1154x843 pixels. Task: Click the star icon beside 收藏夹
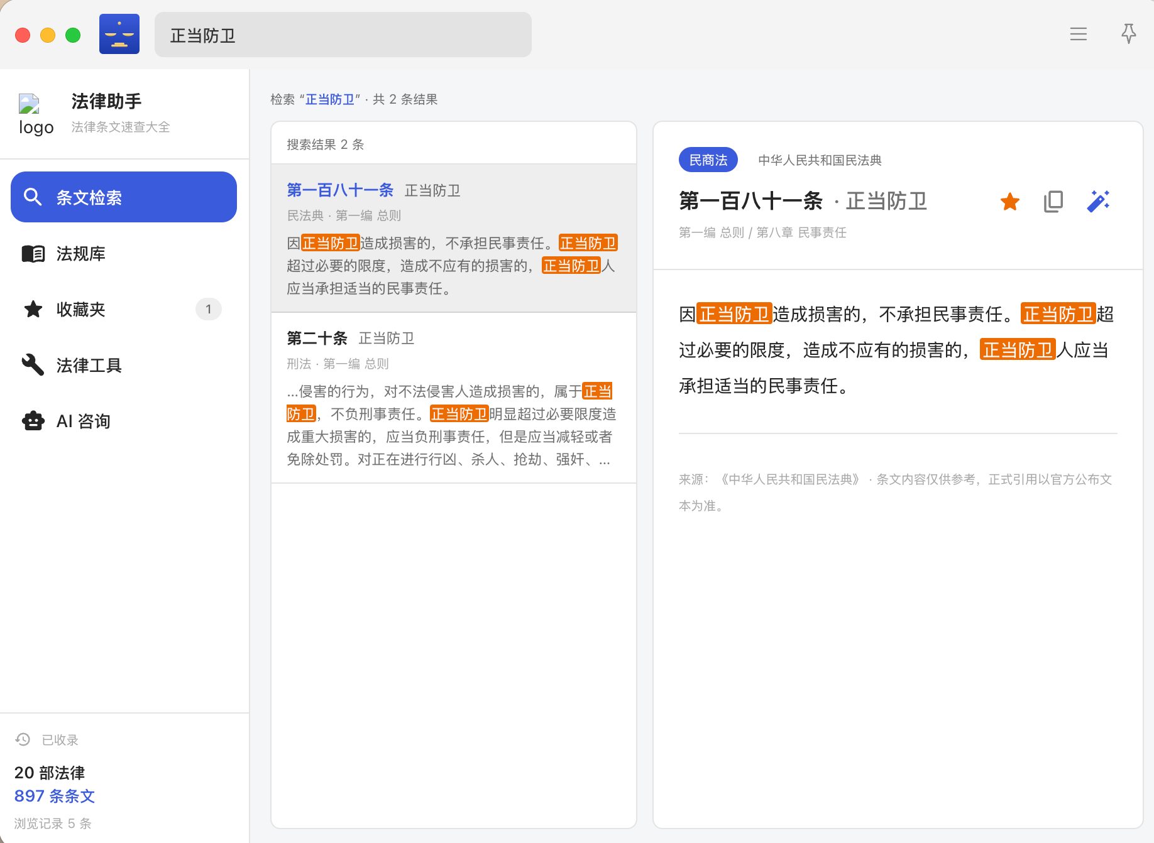point(33,309)
